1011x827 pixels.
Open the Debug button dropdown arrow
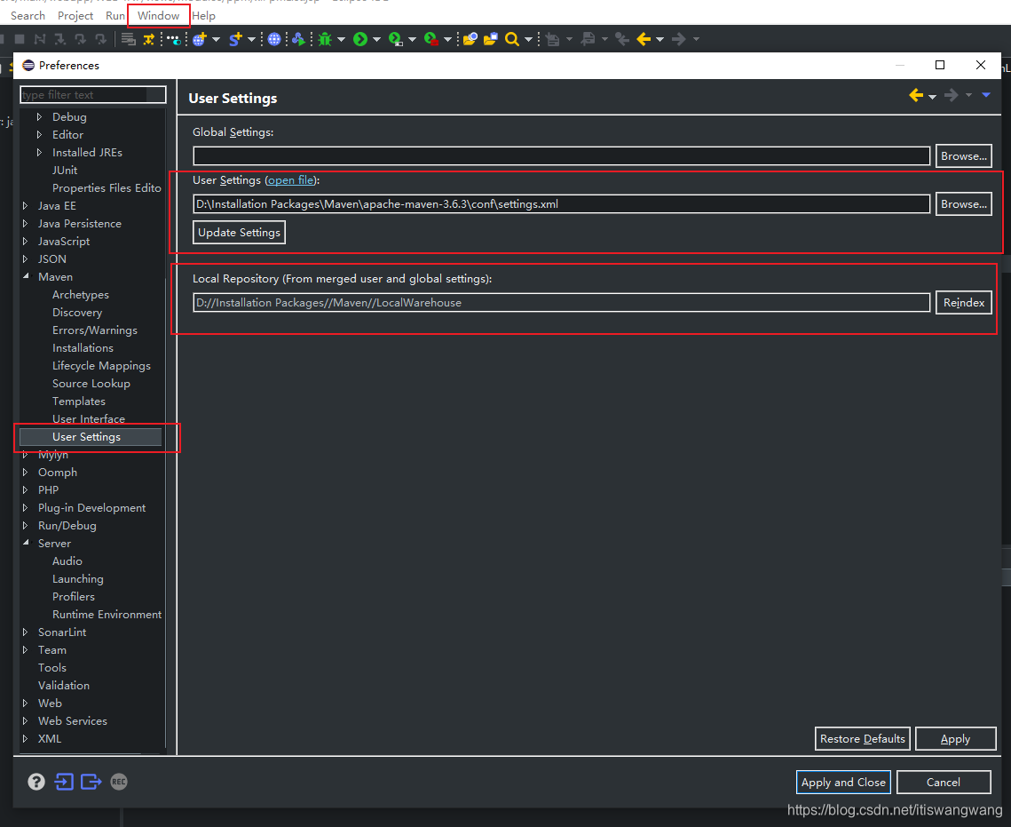pyautogui.click(x=341, y=40)
